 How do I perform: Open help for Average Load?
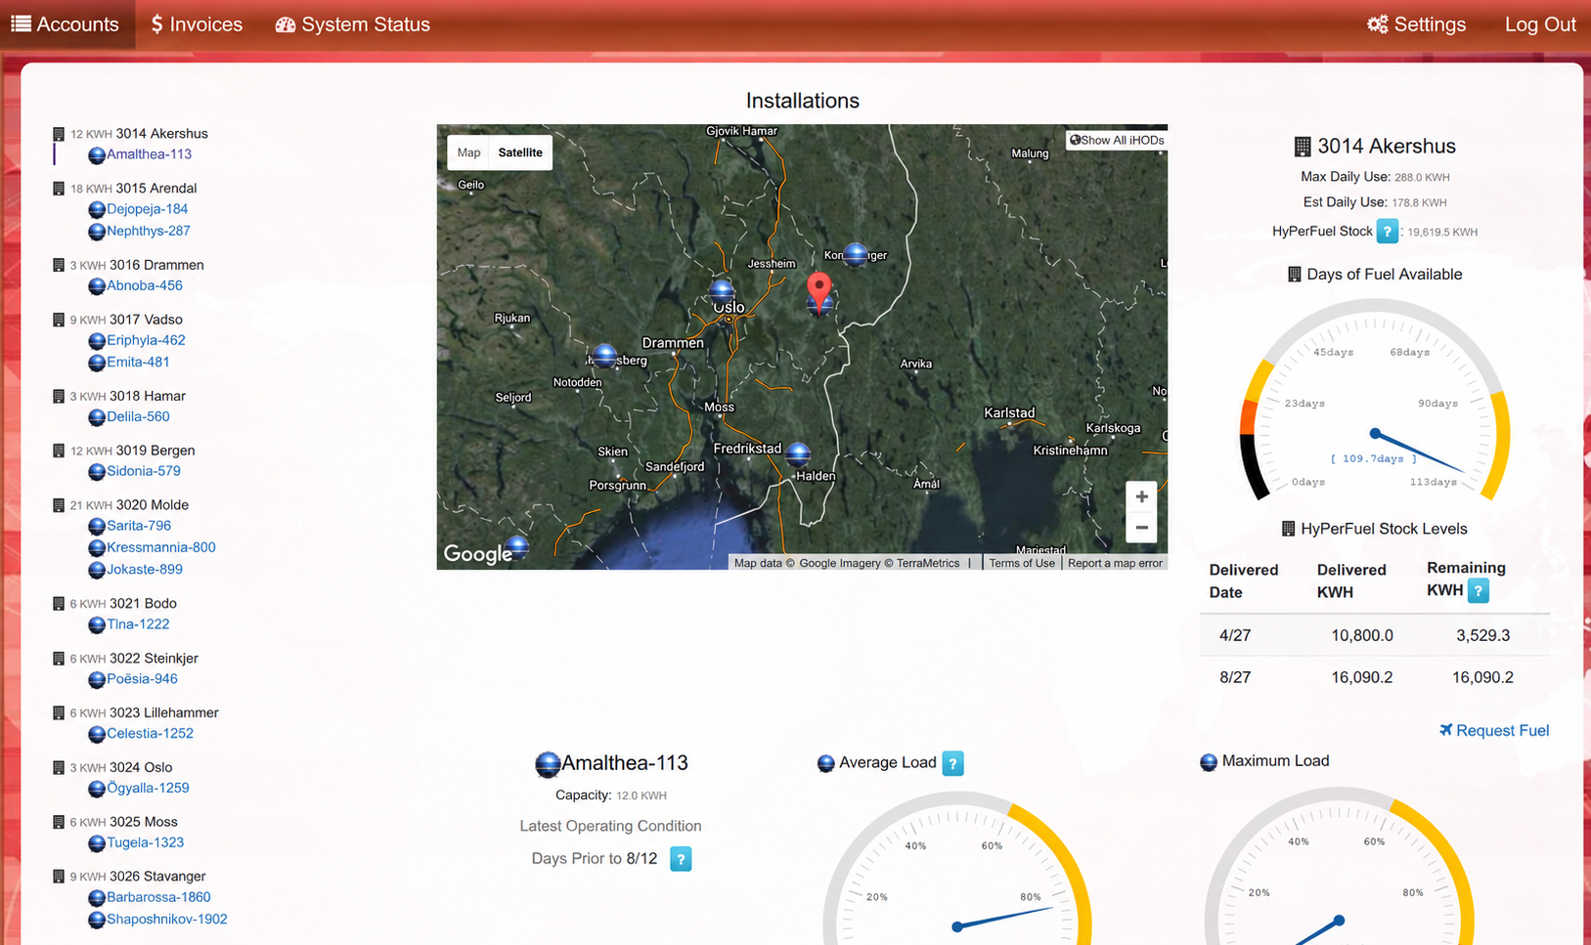click(x=952, y=763)
